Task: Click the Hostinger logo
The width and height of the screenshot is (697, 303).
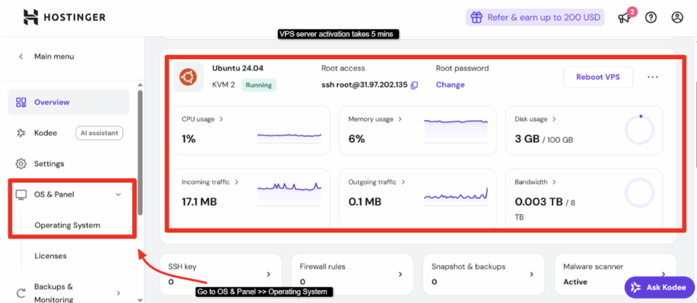Action: 65,17
